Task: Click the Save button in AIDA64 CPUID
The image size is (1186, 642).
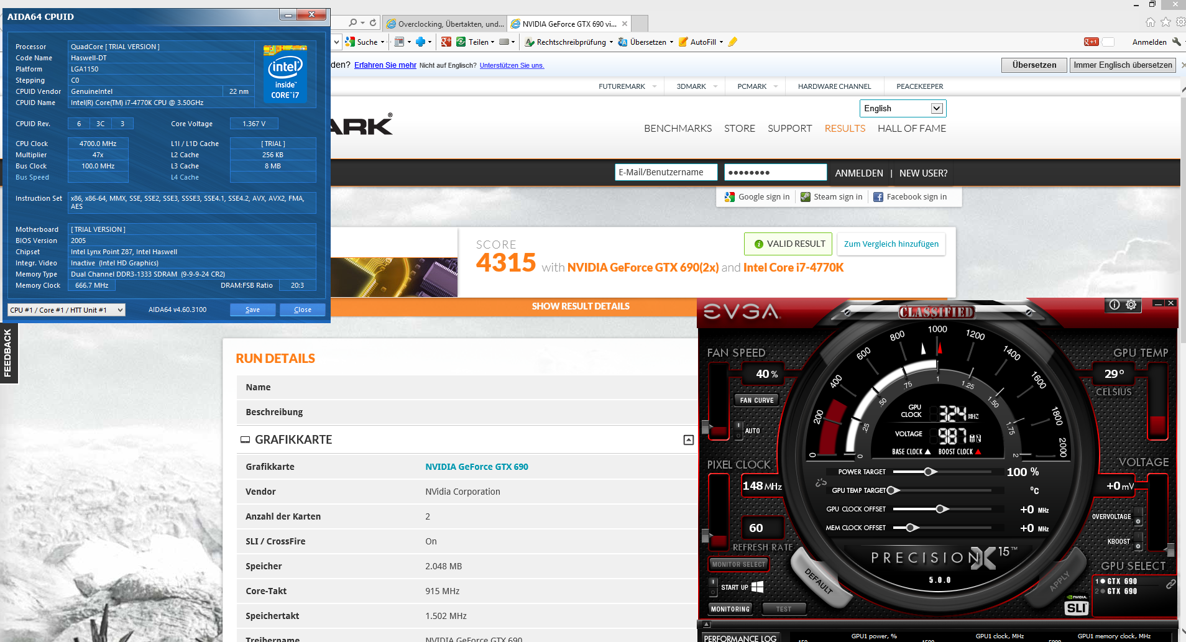Action: pyautogui.click(x=252, y=310)
